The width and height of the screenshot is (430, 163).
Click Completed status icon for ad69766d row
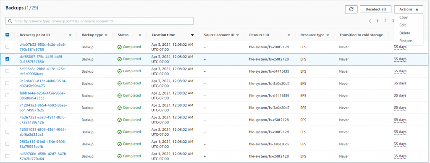pos(119,156)
